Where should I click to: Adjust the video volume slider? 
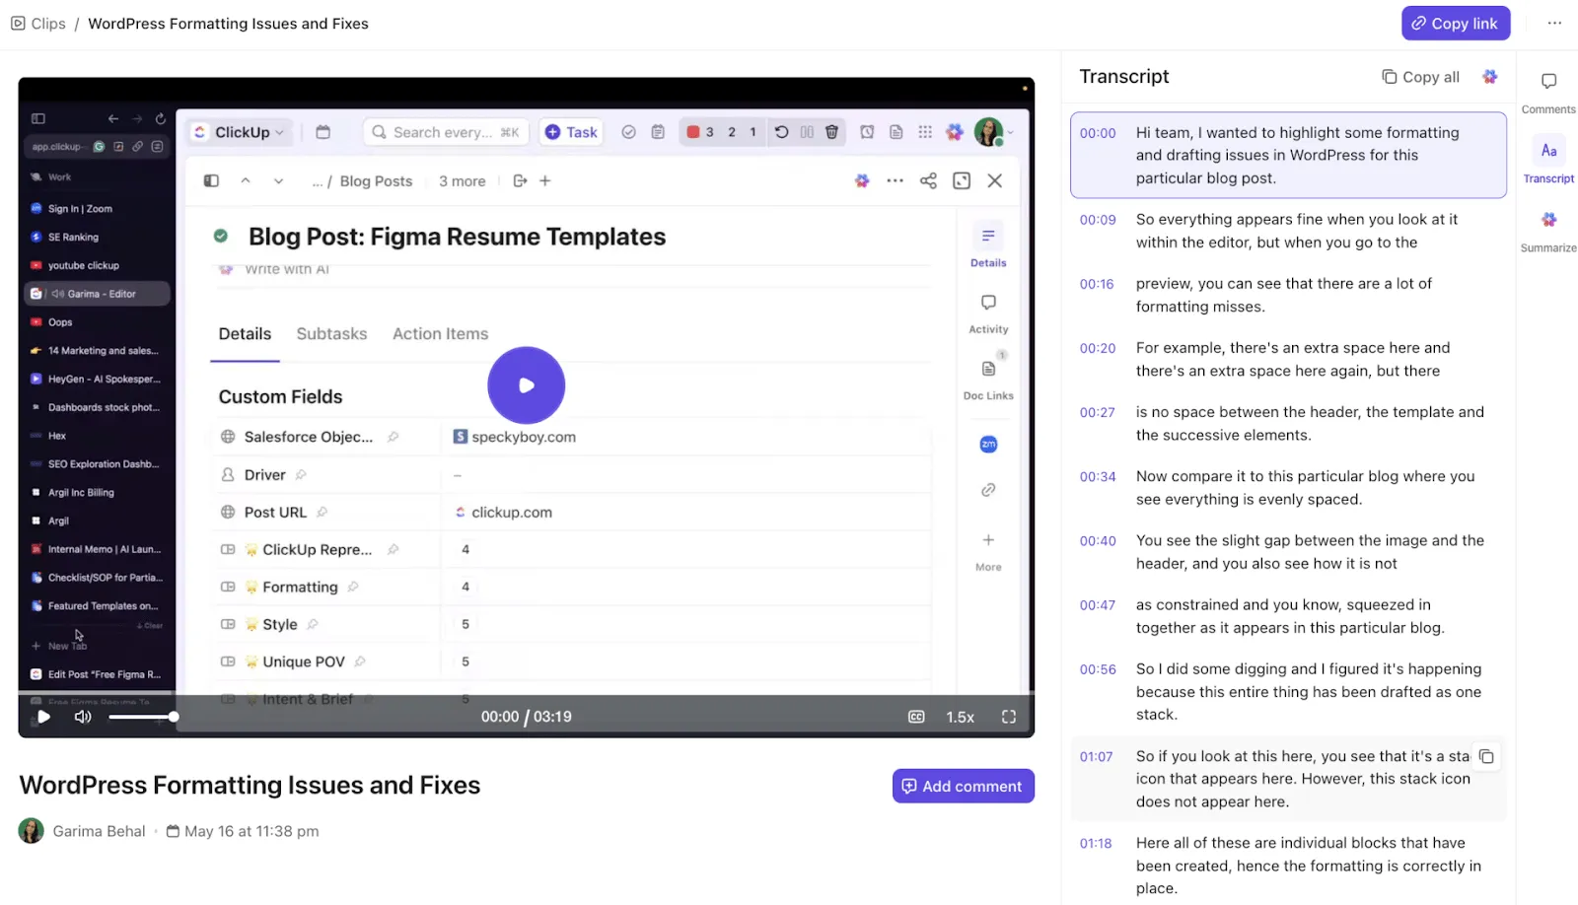(x=143, y=717)
